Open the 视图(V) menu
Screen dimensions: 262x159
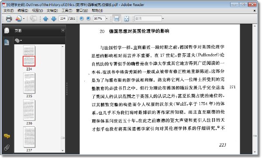37,10
